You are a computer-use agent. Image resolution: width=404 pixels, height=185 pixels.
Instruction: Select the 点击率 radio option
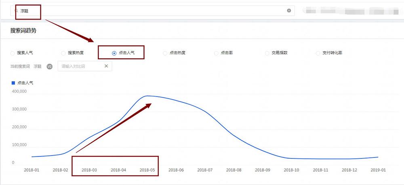pos(216,53)
